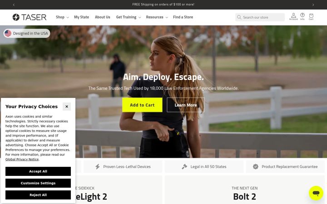Click the yellow Add to Cart button
327x204 pixels.
click(x=142, y=105)
